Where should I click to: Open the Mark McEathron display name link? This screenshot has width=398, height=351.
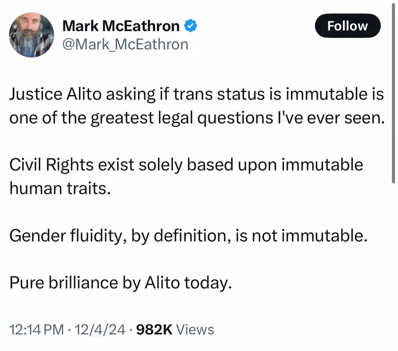[x=121, y=26]
